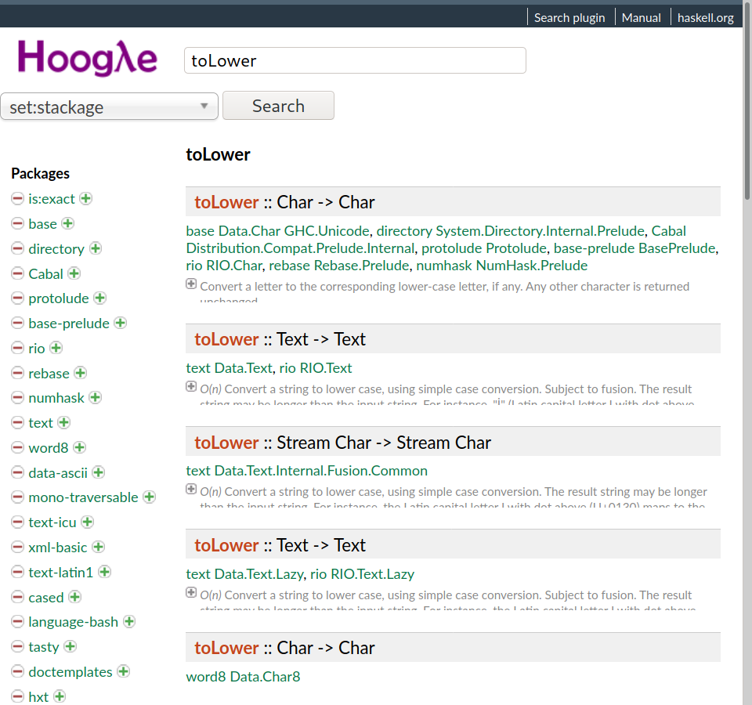
Task: Expand the Stream Char result documentation
Action: [x=191, y=489]
